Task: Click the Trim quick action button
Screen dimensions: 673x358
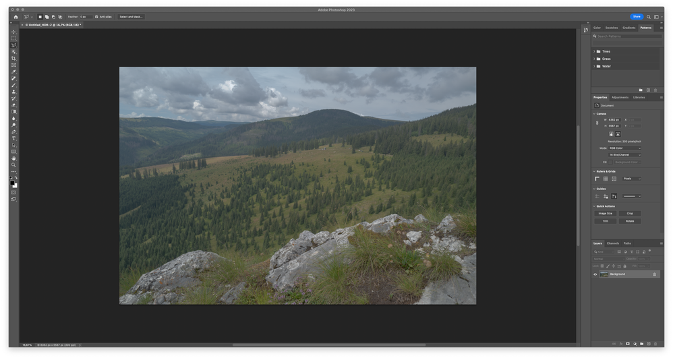Action: click(606, 221)
